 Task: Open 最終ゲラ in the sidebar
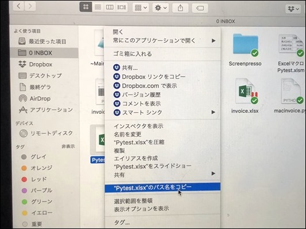point(35,87)
